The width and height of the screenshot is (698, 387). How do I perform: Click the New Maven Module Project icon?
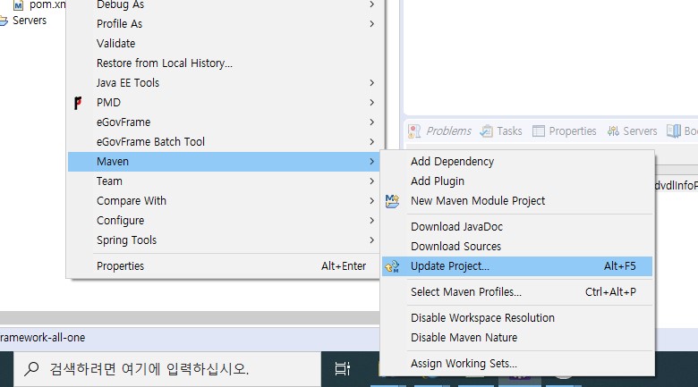coord(392,201)
